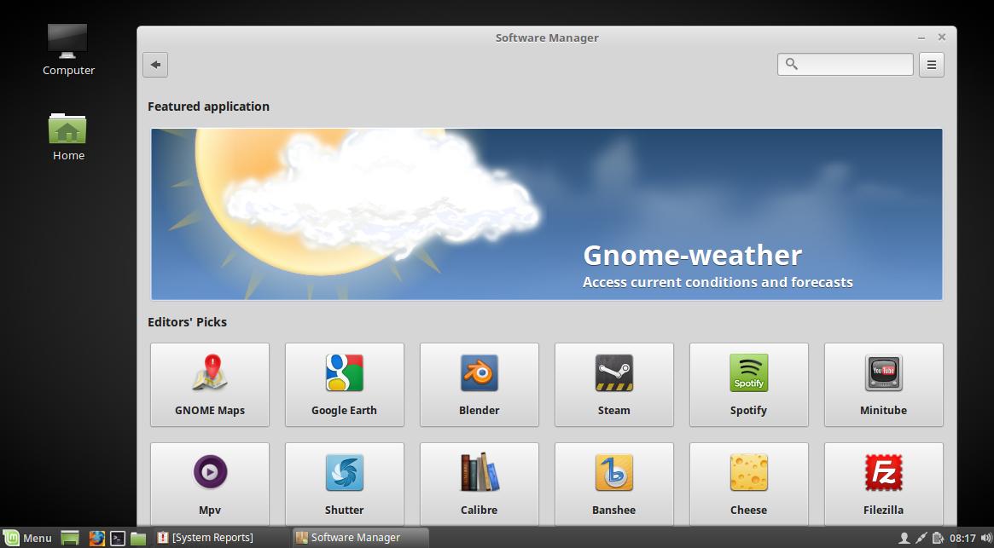The image size is (994, 548).
Task: Focus the Software Manager search field
Action: pyautogui.click(x=845, y=65)
